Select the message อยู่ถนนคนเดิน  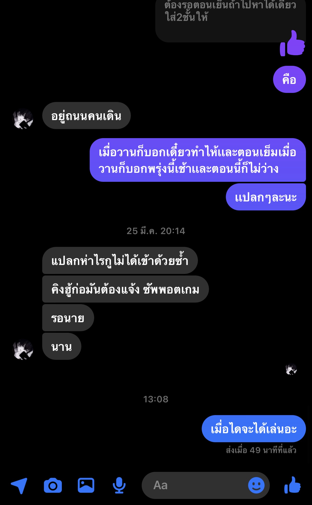86,116
